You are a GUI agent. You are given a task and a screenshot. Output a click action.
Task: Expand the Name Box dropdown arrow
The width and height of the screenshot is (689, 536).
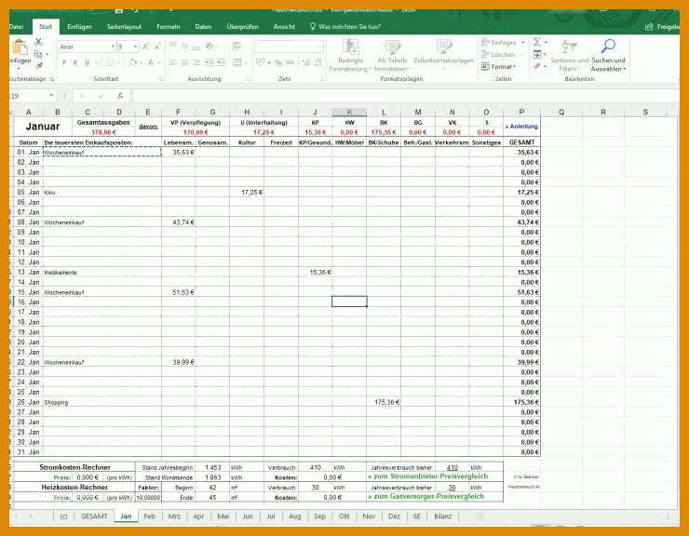pyautogui.click(x=51, y=95)
